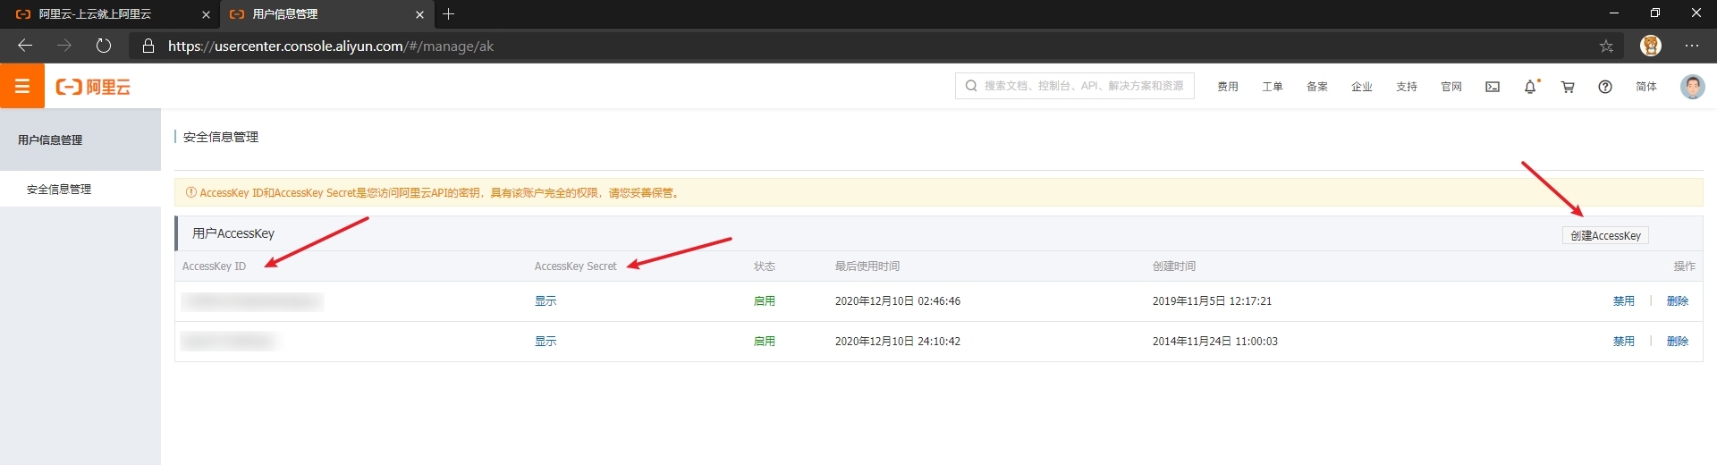1717x465 pixels.
Task: Open the 官网 link
Action: pos(1451,87)
